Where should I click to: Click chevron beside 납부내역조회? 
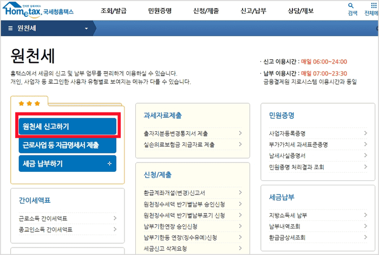point(365,226)
